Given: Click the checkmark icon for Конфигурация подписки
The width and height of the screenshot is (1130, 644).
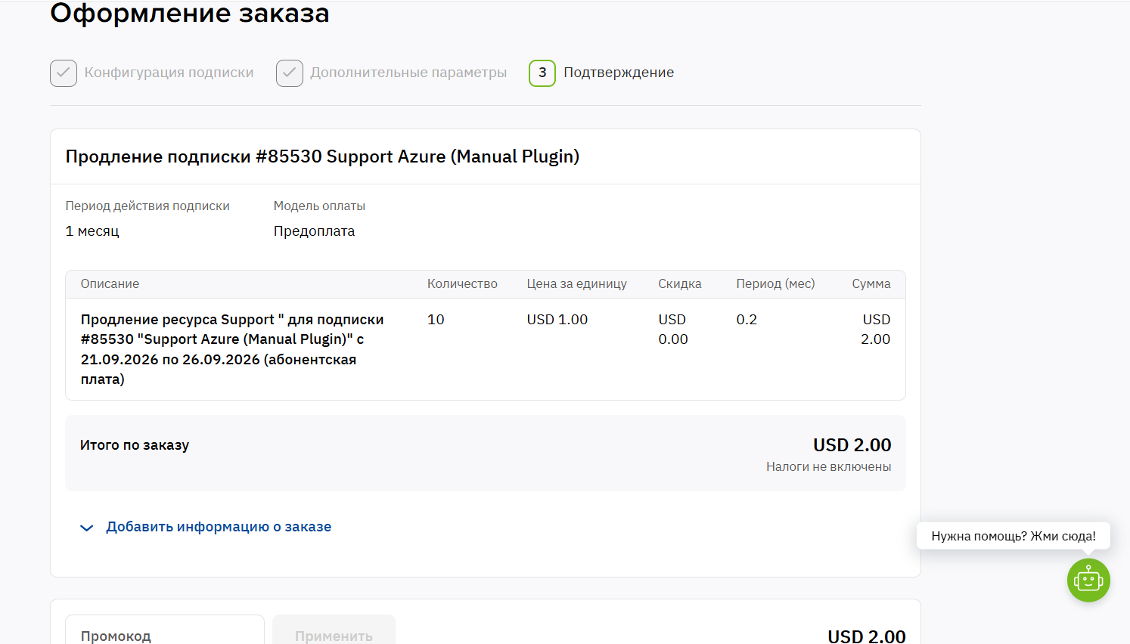Looking at the screenshot, I should click(x=64, y=73).
